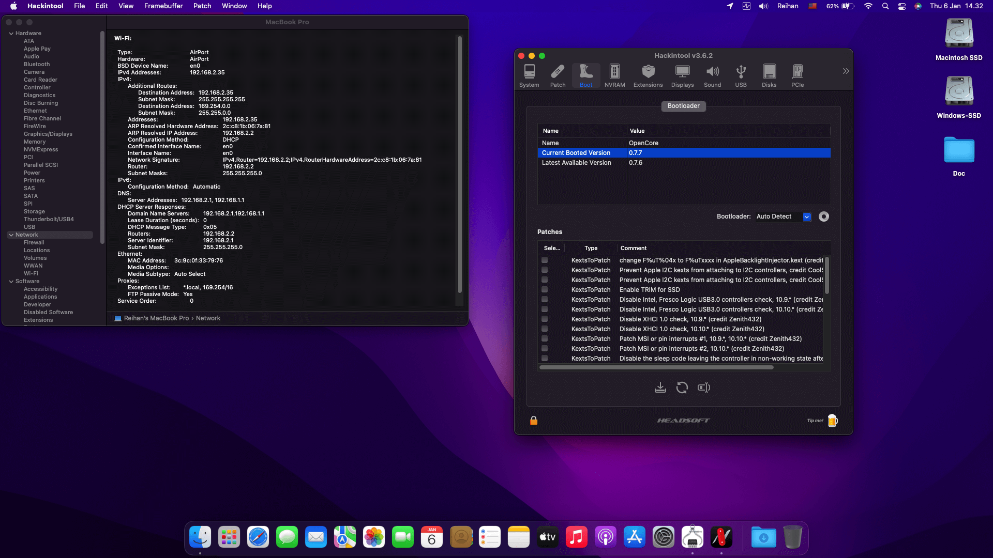Click the lock icon in Hackintool
Image resolution: width=993 pixels, height=558 pixels.
[534, 421]
